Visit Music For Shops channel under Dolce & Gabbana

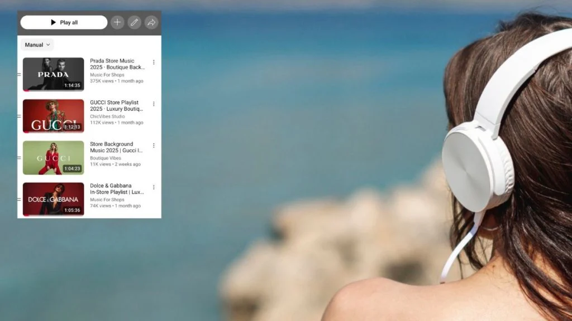pyautogui.click(x=107, y=200)
